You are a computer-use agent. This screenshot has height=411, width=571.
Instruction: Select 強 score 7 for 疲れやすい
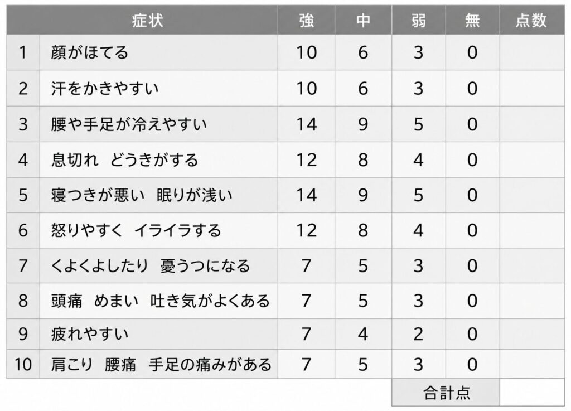(306, 334)
